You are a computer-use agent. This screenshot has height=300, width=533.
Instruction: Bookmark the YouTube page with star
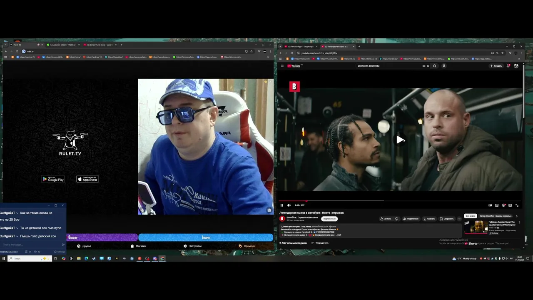(502, 53)
